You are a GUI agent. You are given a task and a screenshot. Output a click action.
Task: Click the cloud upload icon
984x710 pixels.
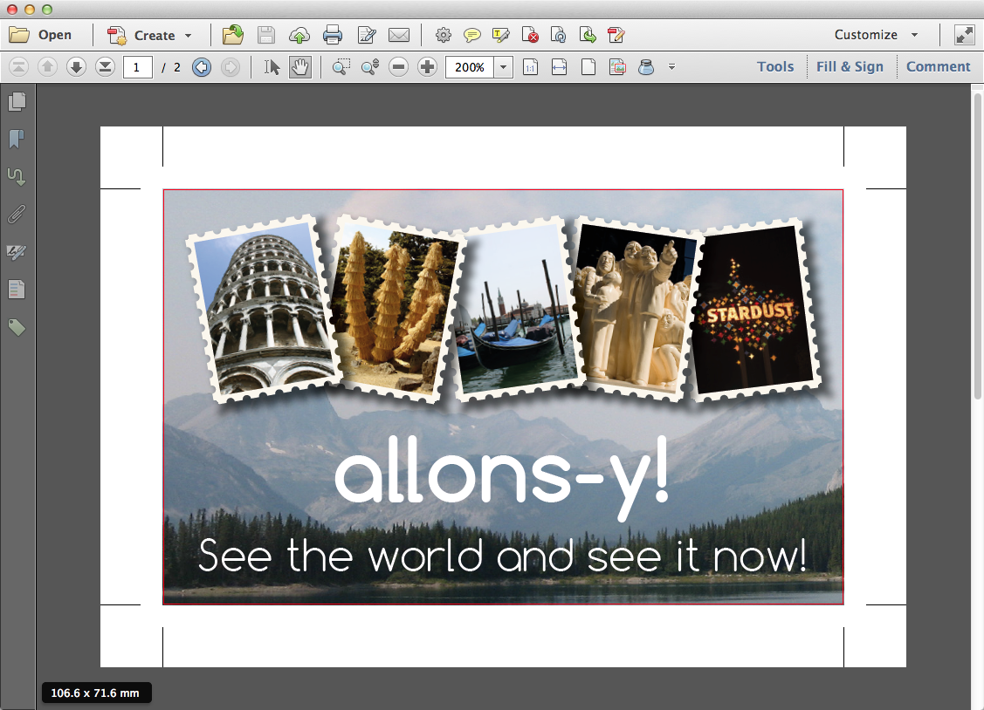coord(299,35)
